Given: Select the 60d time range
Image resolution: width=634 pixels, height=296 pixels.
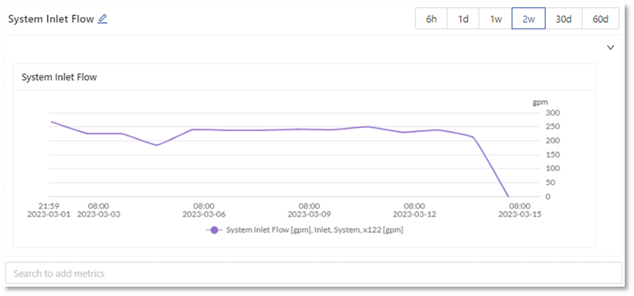Looking at the screenshot, I should pos(600,19).
